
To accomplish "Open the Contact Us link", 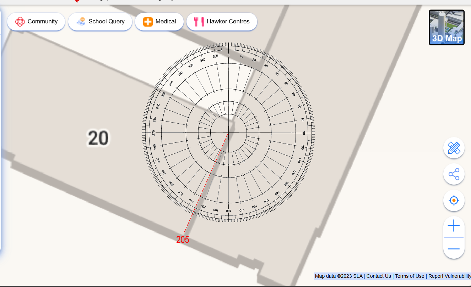I will (379, 276).
